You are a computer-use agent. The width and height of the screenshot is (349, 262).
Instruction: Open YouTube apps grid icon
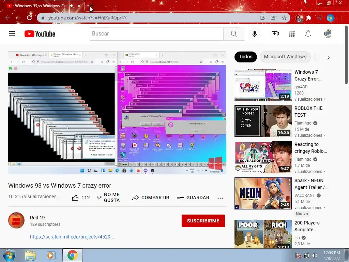coord(292,34)
